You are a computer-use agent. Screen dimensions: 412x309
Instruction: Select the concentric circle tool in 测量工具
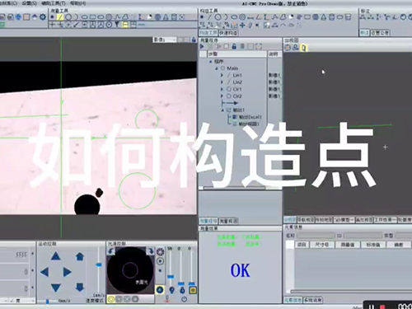[109, 17]
